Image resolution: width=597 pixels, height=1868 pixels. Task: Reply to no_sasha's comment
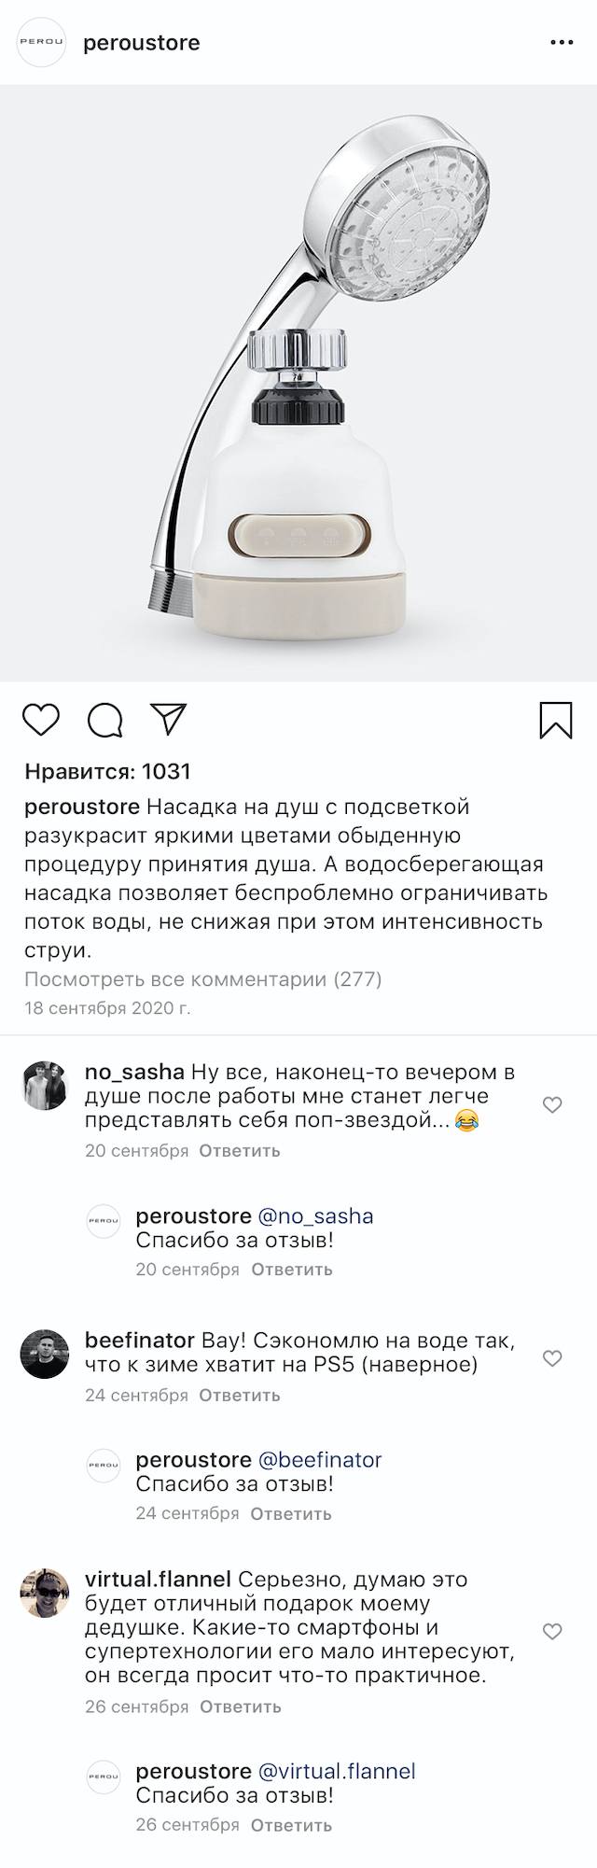pyautogui.click(x=240, y=1151)
